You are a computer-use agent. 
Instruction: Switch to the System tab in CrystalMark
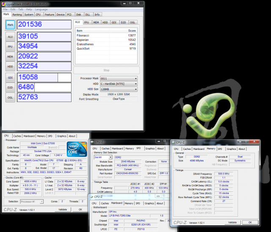click(29, 15)
